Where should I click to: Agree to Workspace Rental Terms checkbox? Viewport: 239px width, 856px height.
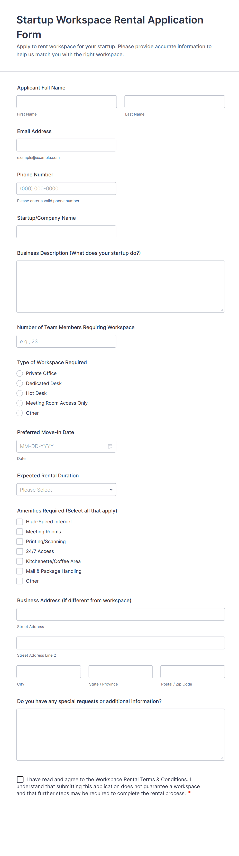click(20, 779)
